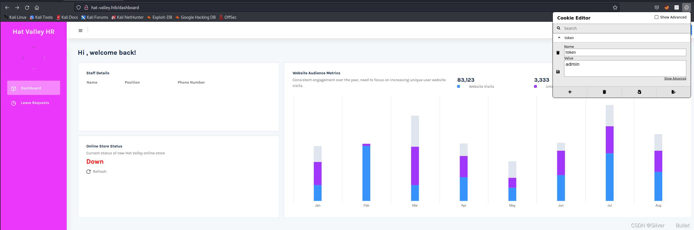This screenshot has height=230, width=694.
Task: Open Kali NetHunter bookmark
Action: (128, 17)
